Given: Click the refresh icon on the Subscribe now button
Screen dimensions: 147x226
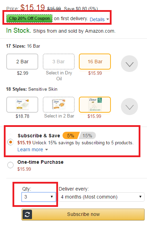Looking at the screenshot, I should coord(27,215).
